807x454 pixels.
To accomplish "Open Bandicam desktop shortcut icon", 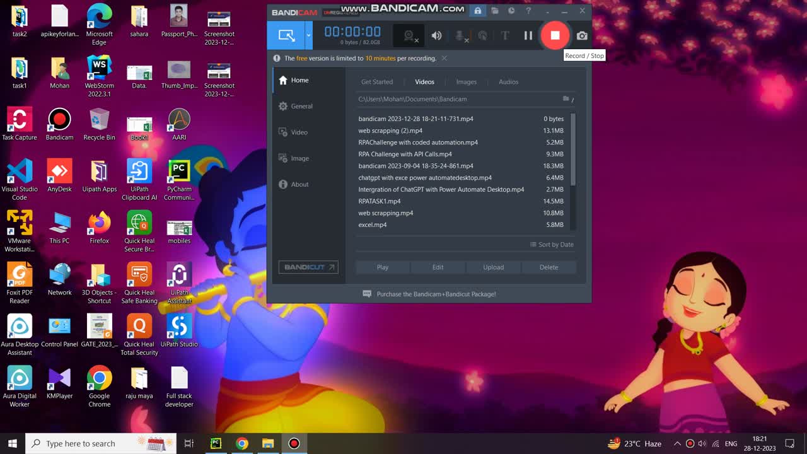I will 59,125.
